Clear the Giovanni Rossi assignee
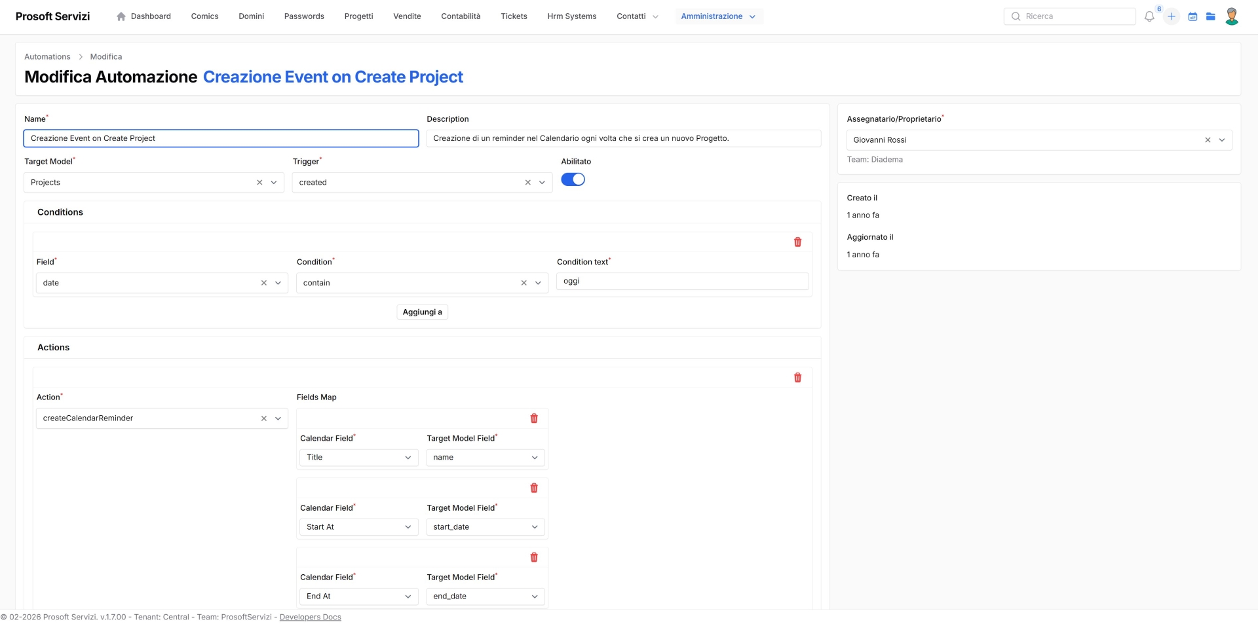Viewport: 1258px width, 624px height. [1208, 140]
